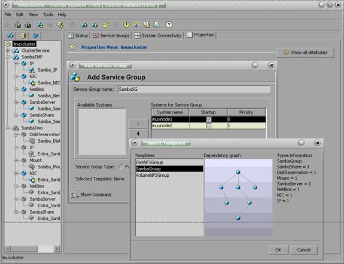344x264 pixels.
Task: Launch the configuration wizard wand icon
Action: (136, 24)
